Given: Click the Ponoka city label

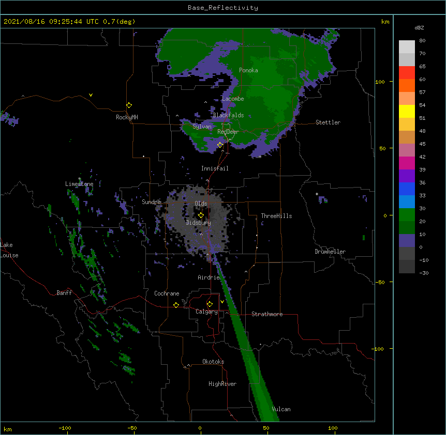Looking at the screenshot, I should pyautogui.click(x=248, y=70).
